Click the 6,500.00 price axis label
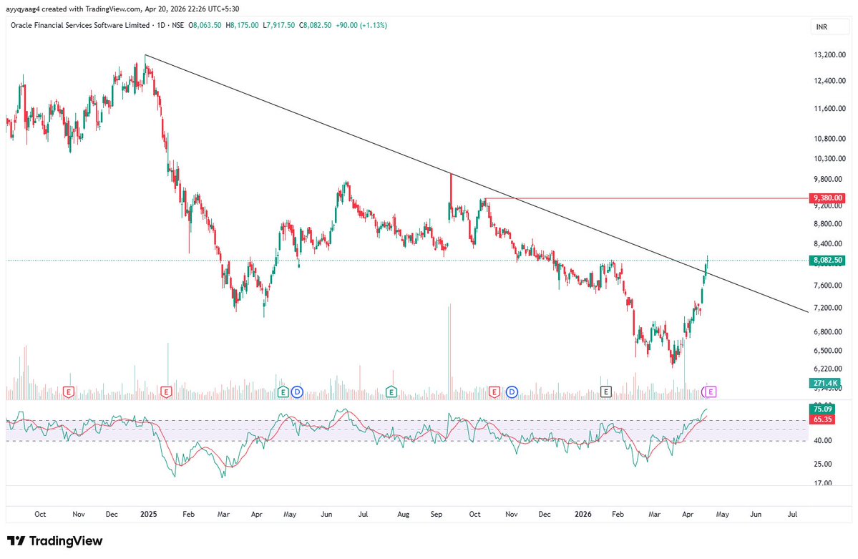858x559 pixels. (829, 351)
